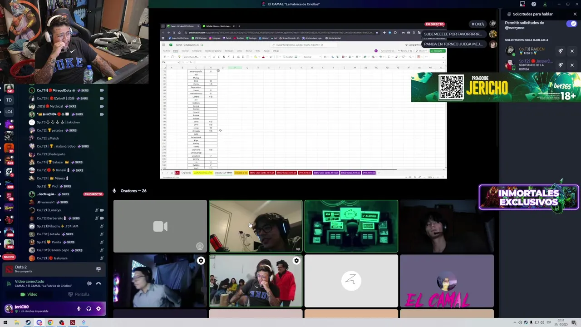Open noise suppression soundwave icon
The image size is (581, 327).
[x=89, y=283]
